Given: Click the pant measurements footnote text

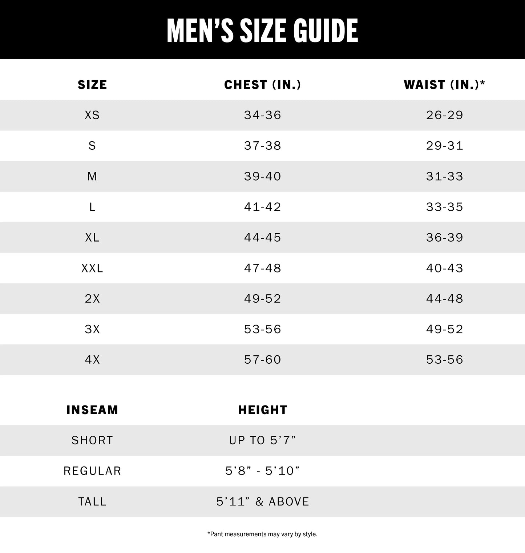Looking at the screenshot, I should pos(262,534).
